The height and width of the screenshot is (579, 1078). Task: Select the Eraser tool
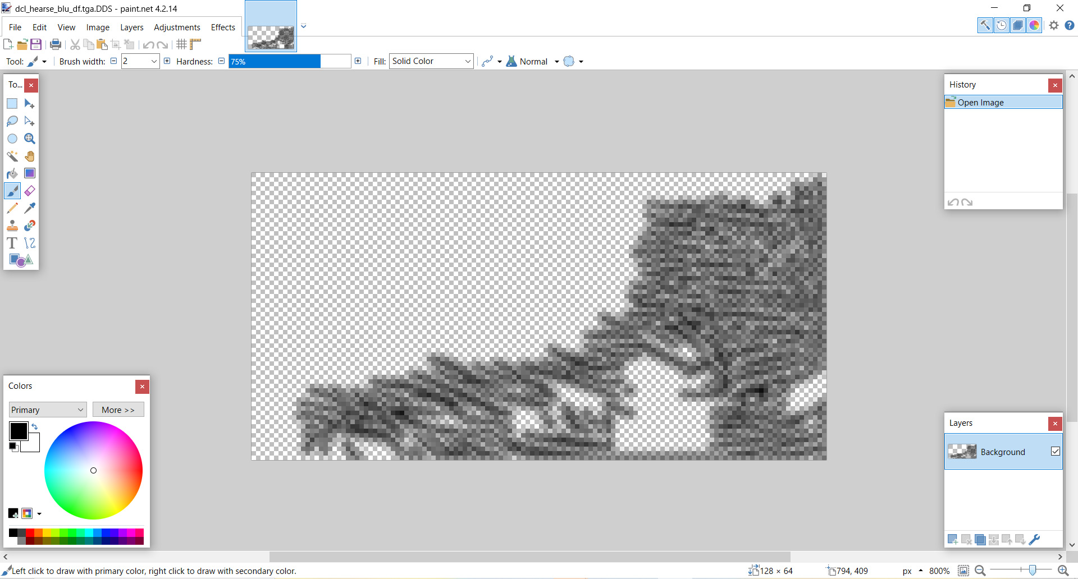[30, 191]
